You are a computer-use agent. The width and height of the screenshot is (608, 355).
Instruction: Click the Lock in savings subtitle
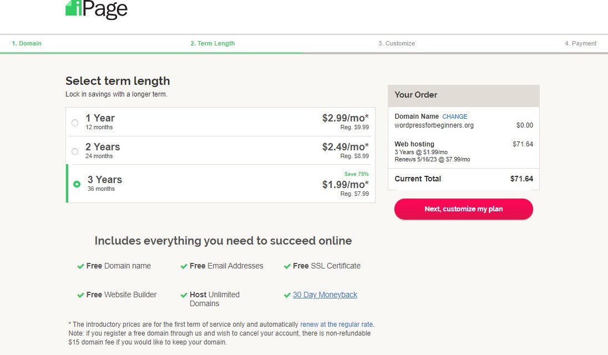pos(116,94)
